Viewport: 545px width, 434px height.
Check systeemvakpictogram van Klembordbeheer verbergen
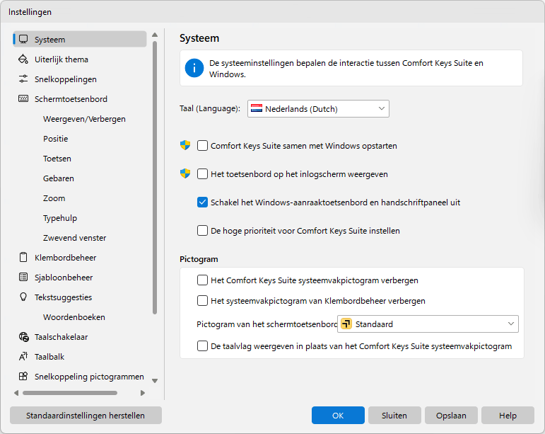[x=202, y=300]
